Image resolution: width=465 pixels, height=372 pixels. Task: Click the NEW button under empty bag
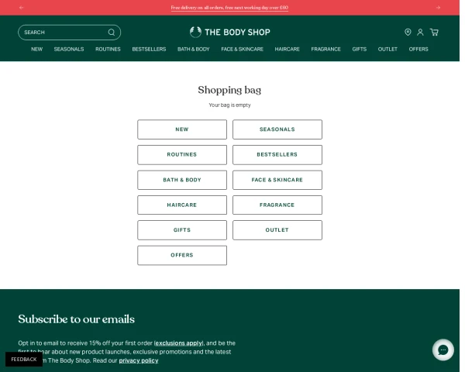182,129
